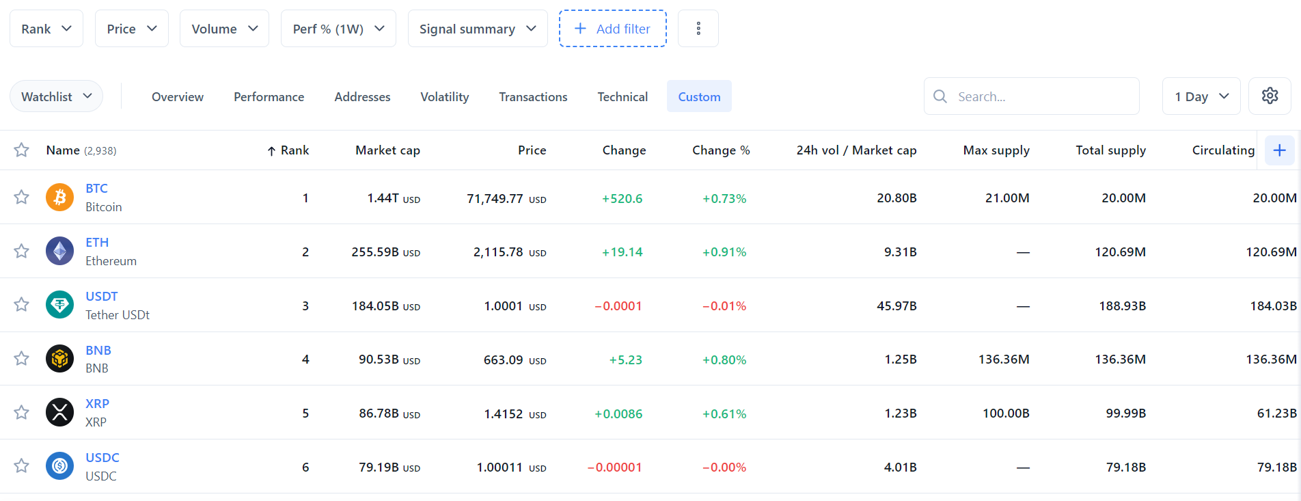The width and height of the screenshot is (1301, 501).
Task: Switch to the Volatility tab
Action: click(445, 96)
